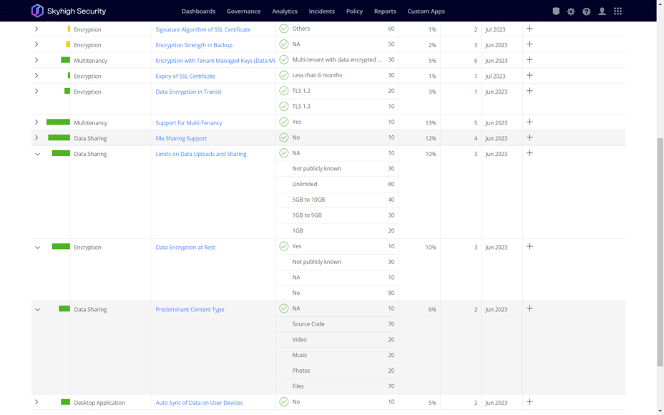664x415 pixels.
Task: Open the Data Encryption in Transit link
Action: click(x=188, y=92)
